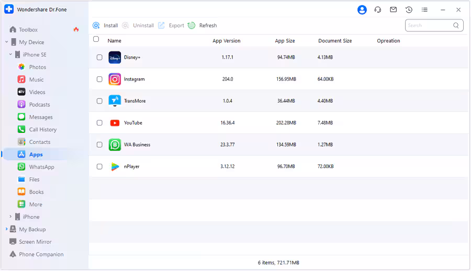Click the Books sidebar icon
471x271 pixels.
click(21, 191)
